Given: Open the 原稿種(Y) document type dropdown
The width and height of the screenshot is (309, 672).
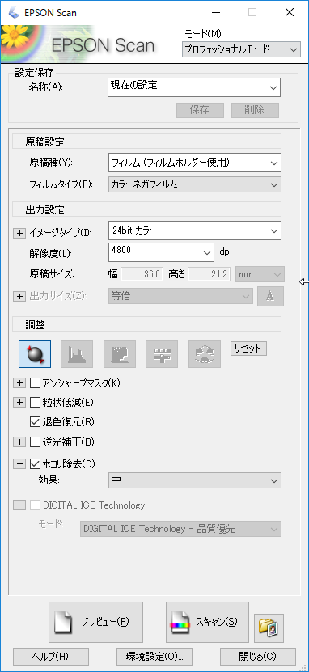Looking at the screenshot, I should click(195, 163).
